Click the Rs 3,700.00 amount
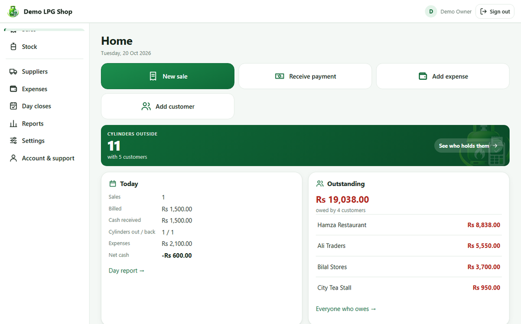Viewport: 521px width, 324px height. point(483,267)
